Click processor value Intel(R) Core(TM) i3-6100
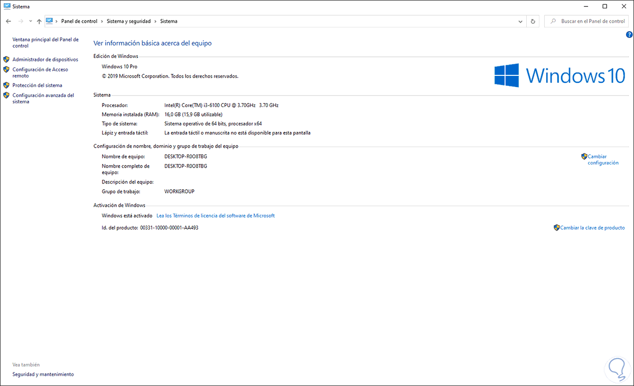Screen dimensions: 634x386 click(221, 105)
